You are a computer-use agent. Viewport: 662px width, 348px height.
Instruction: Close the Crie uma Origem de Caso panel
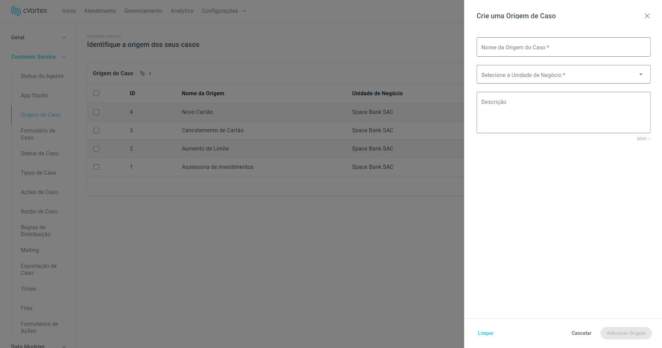tap(647, 16)
